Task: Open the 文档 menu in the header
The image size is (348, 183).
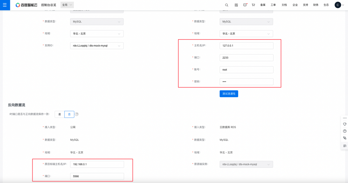Action: click(284, 5)
